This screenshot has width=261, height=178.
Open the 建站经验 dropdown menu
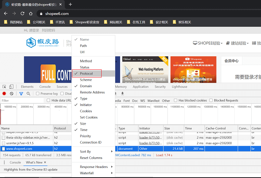pyautogui.click(x=237, y=43)
